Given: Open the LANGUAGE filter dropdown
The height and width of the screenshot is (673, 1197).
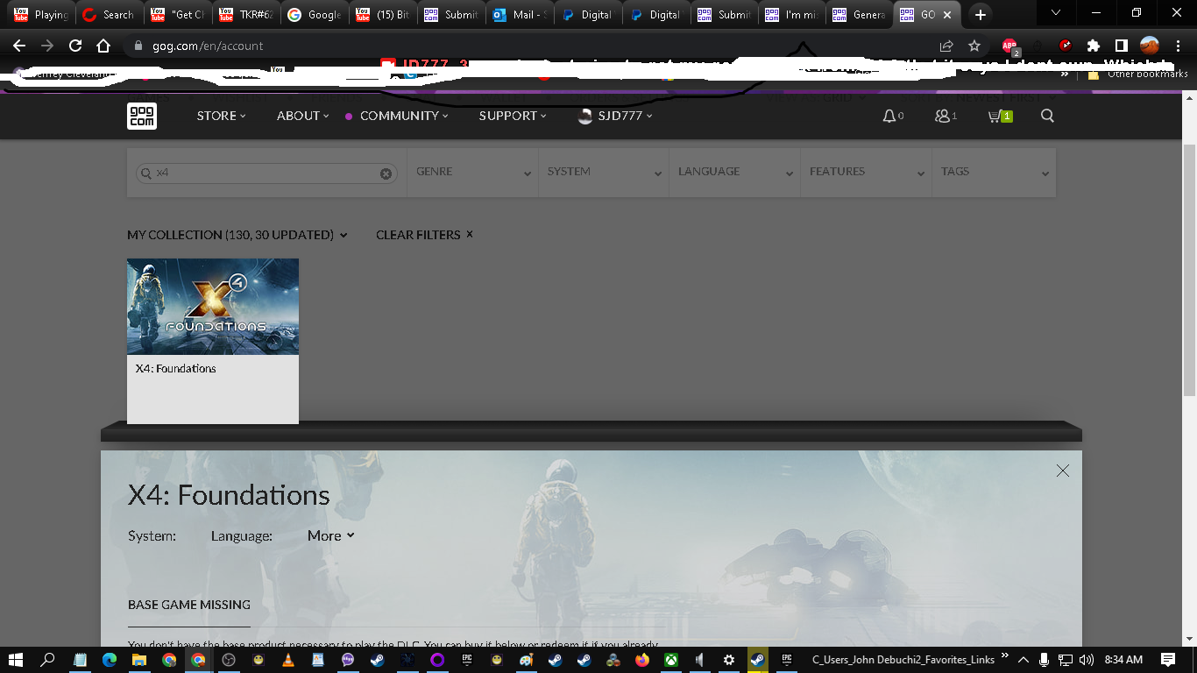Looking at the screenshot, I should [x=734, y=172].
